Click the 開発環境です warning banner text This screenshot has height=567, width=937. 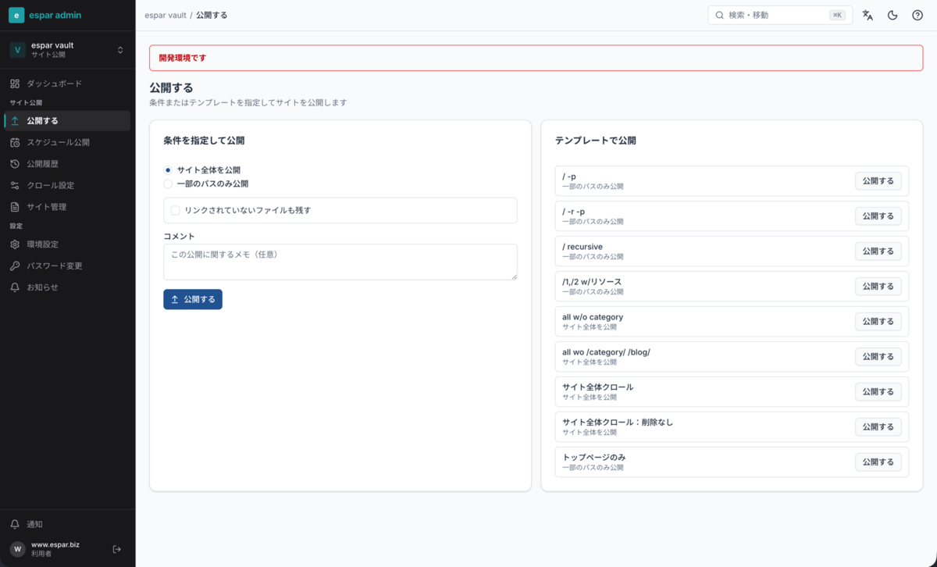coord(183,58)
